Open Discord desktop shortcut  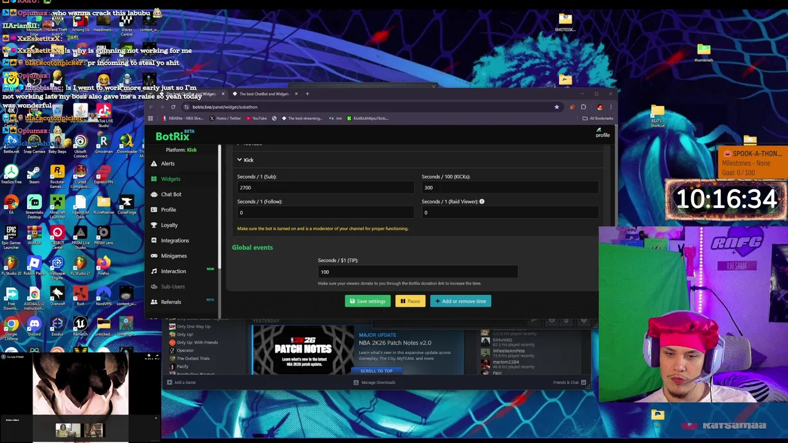(34, 327)
